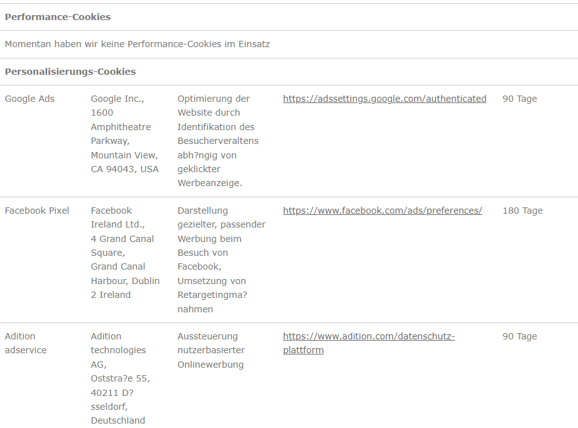578x428 pixels.
Task: Open the Facebook ads preferences link
Action: point(383,211)
